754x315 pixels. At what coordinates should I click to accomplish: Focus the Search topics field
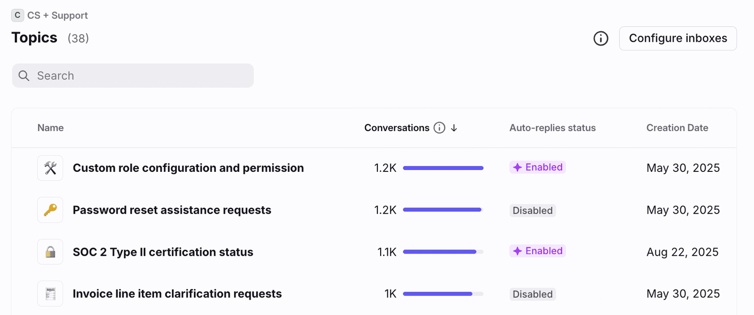[133, 75]
